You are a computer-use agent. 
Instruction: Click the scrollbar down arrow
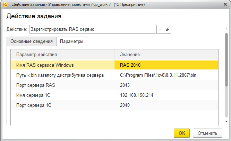tap(226, 122)
